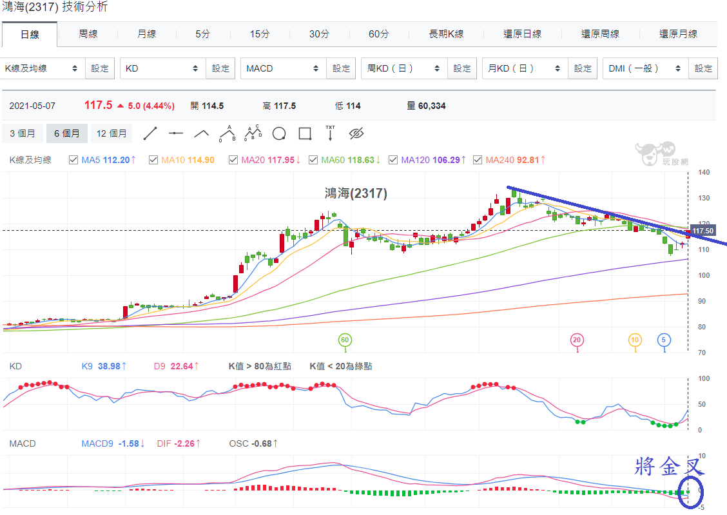Image resolution: width=727 pixels, height=515 pixels.
Task: Select the angle line drawing tool
Action: [201, 134]
